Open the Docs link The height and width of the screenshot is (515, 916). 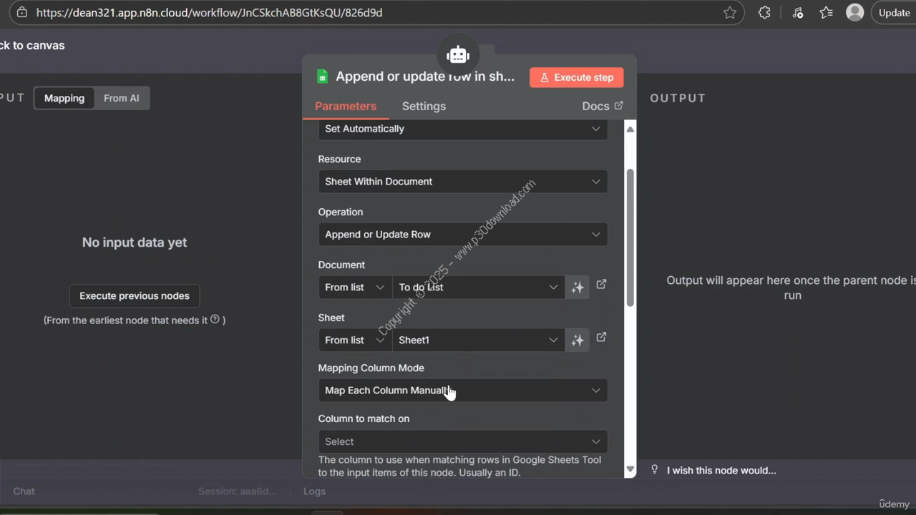(x=602, y=106)
